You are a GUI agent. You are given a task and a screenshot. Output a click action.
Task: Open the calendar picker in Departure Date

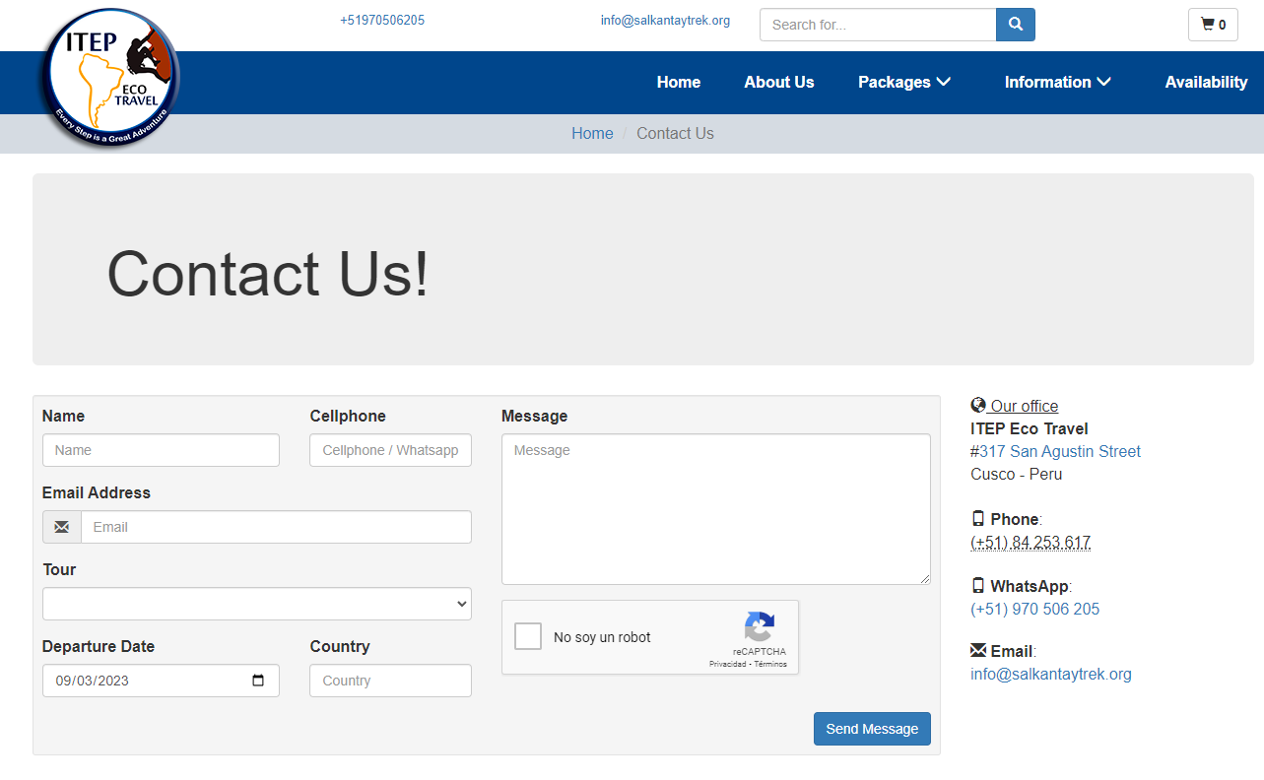coord(258,681)
